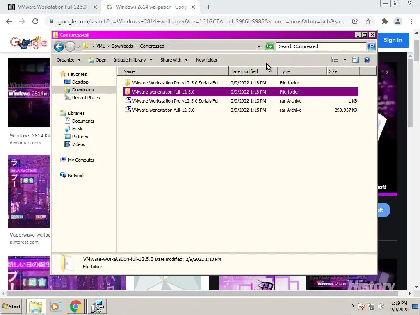Click the search magnifier in Explorer

click(371, 46)
